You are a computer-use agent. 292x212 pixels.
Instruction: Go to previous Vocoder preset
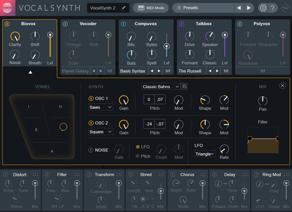[94, 71]
